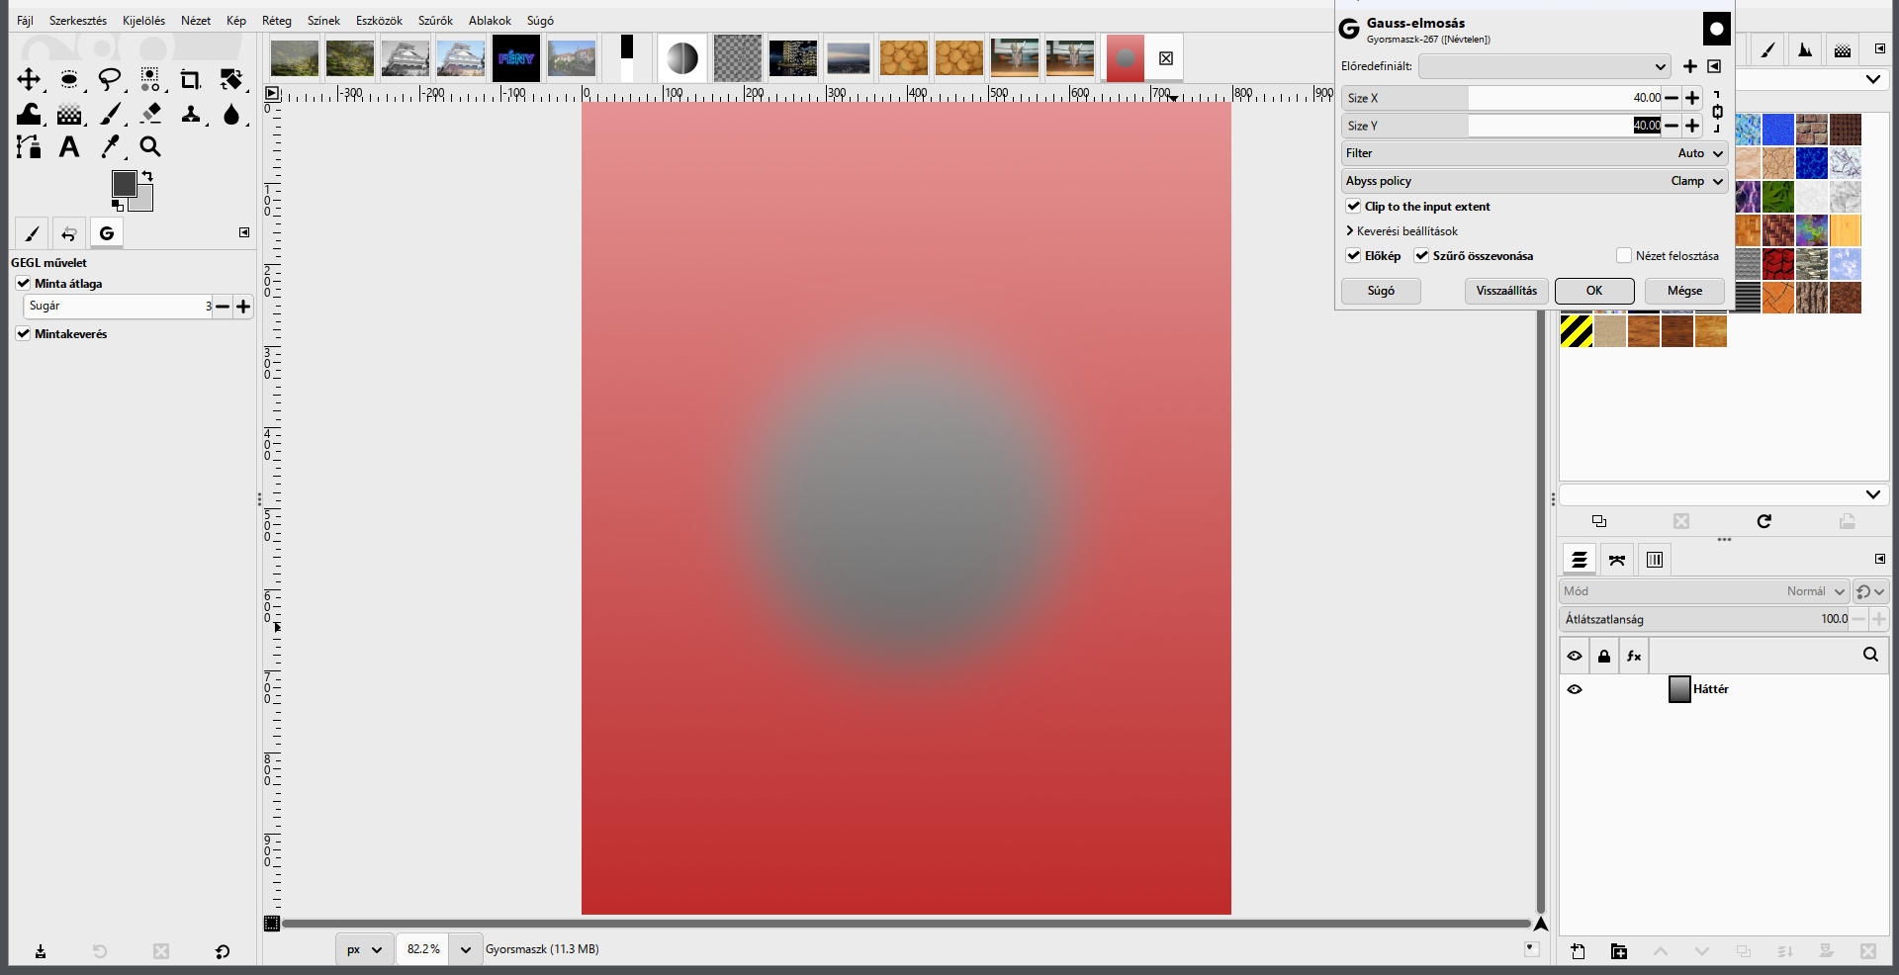Select the Warp Transform tool
Viewport: 1899px width, 975px height.
[x=29, y=114]
